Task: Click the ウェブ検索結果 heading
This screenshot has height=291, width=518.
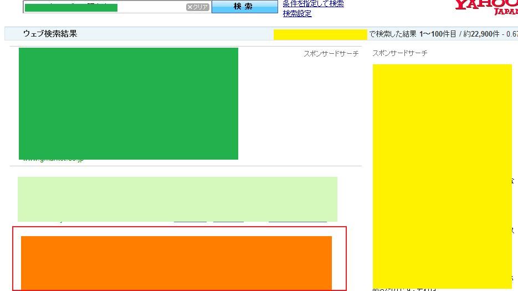Action: (x=50, y=34)
